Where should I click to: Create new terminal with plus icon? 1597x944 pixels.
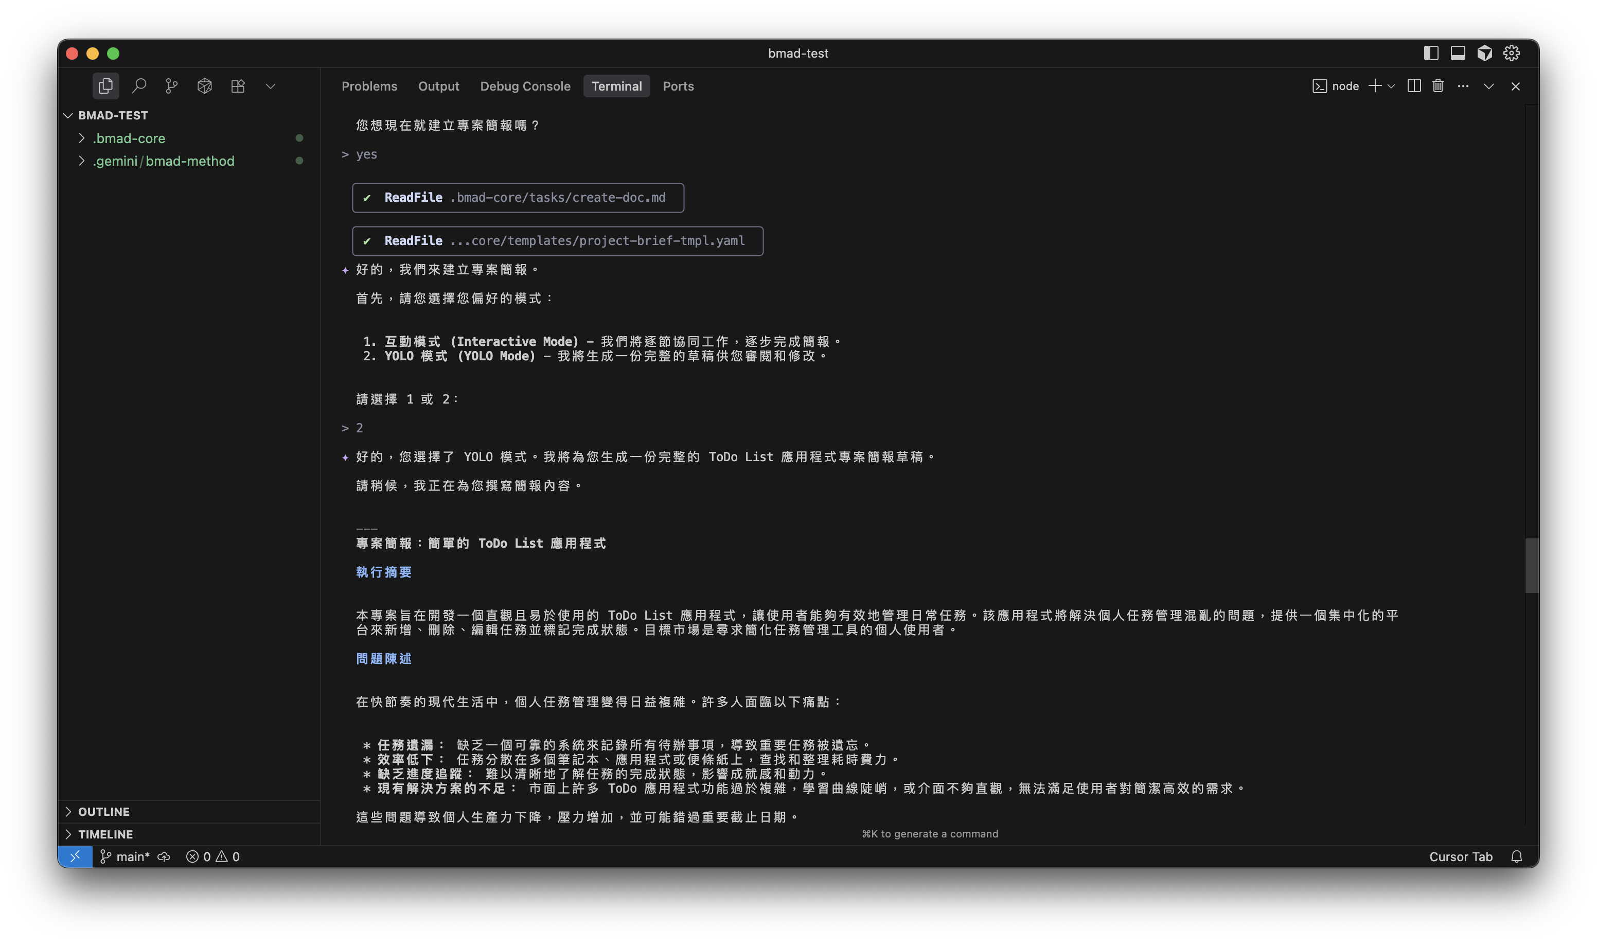(x=1375, y=86)
